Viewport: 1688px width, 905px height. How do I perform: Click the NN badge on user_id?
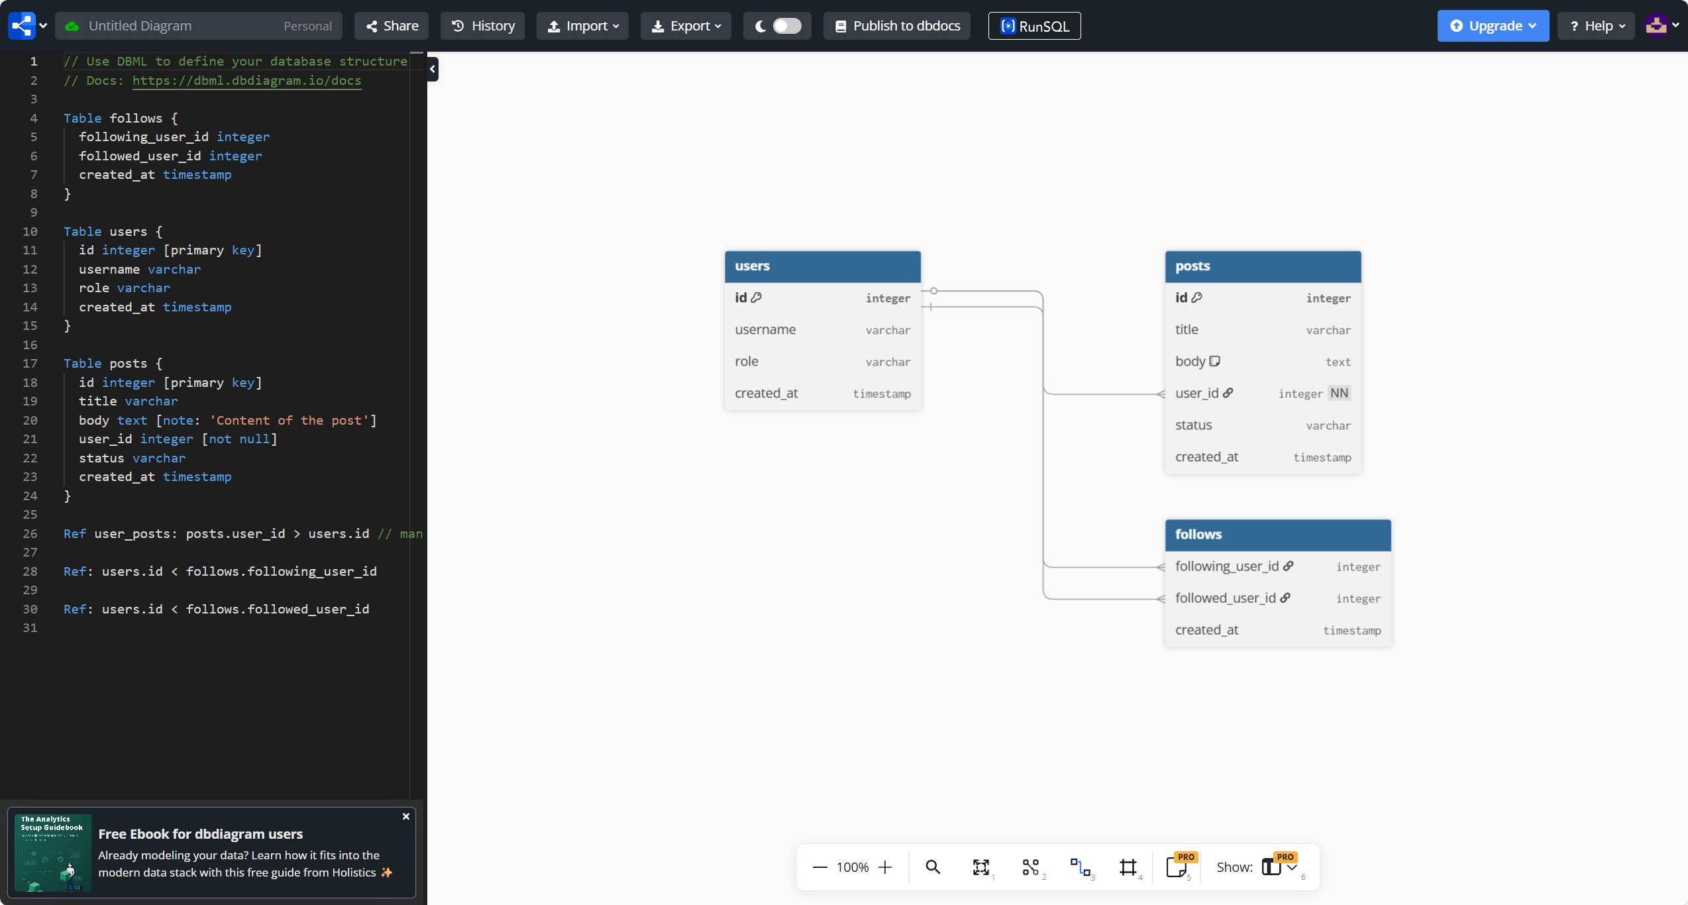[1339, 393]
